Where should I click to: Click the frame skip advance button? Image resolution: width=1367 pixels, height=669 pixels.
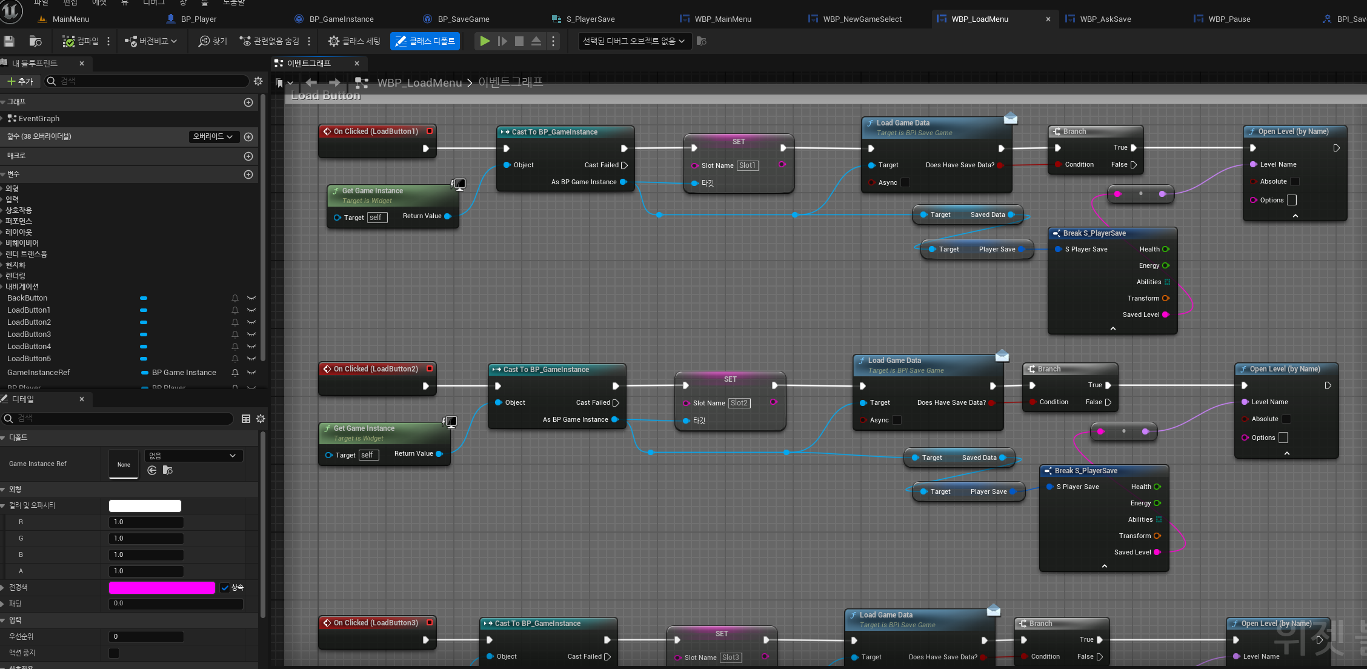502,41
